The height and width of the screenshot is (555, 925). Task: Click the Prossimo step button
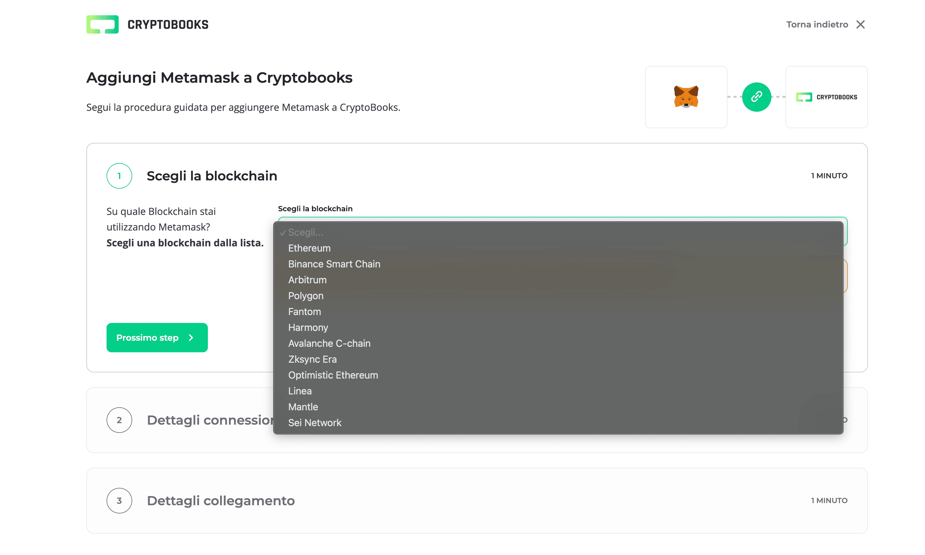157,337
